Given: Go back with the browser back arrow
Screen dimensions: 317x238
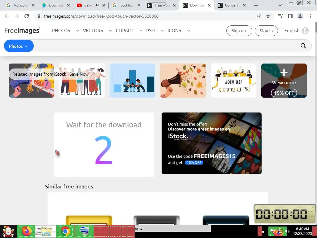Looking at the screenshot, I should pos(7,16).
